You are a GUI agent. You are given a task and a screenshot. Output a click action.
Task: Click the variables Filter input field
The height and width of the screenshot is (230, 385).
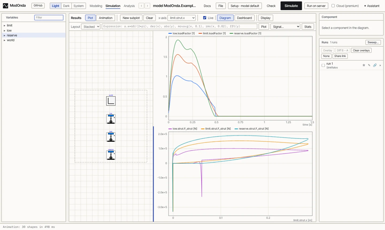click(x=49, y=18)
